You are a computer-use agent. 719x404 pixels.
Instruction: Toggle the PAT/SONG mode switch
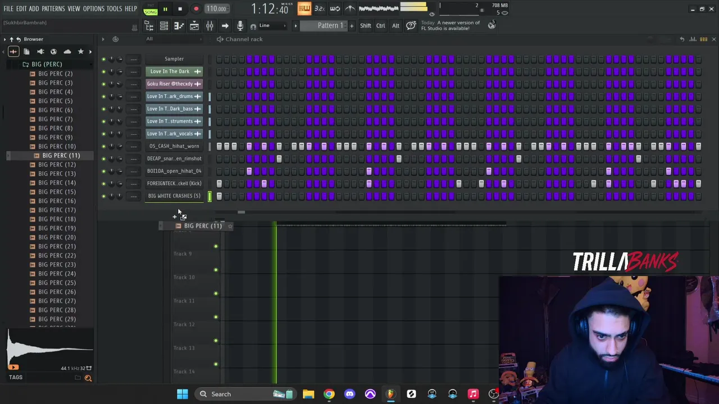tap(151, 9)
